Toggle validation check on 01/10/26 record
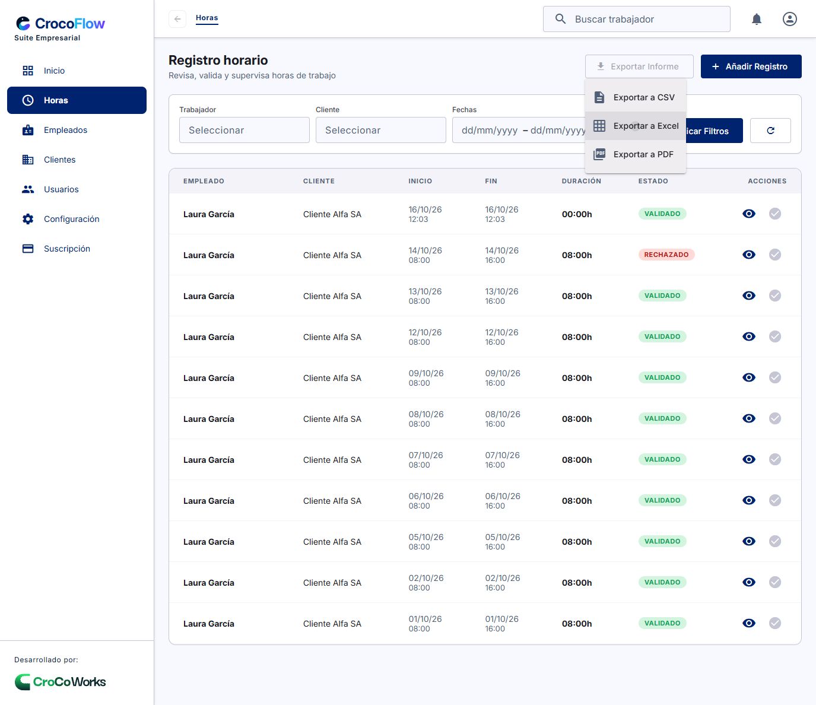 click(775, 623)
